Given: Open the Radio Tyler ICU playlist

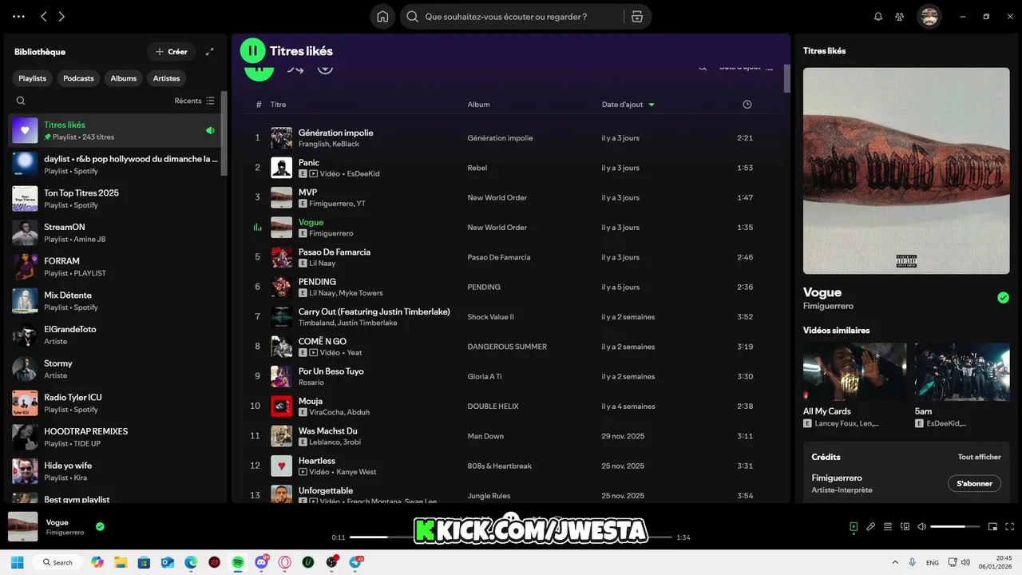Looking at the screenshot, I should pos(116,402).
